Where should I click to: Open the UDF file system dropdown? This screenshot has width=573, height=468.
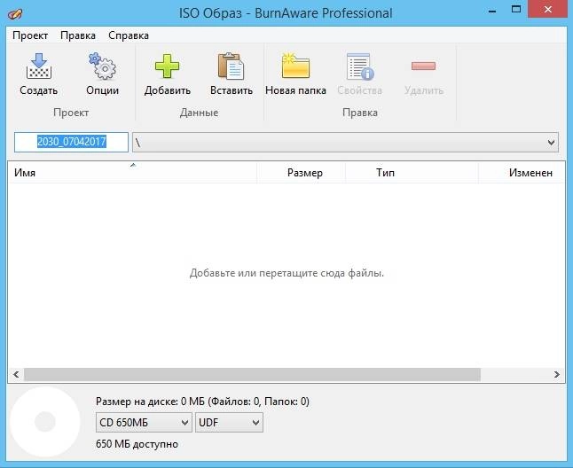(229, 423)
